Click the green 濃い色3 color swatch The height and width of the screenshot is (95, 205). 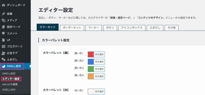tap(91, 69)
